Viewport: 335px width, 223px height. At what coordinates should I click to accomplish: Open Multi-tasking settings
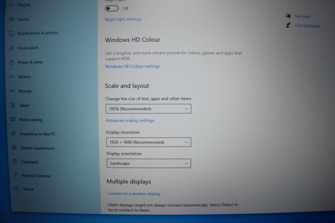pos(31,120)
